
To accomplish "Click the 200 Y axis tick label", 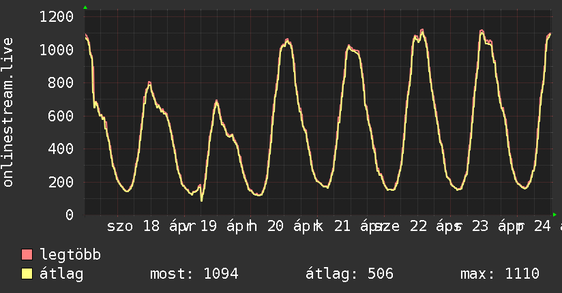I will pos(61,182).
